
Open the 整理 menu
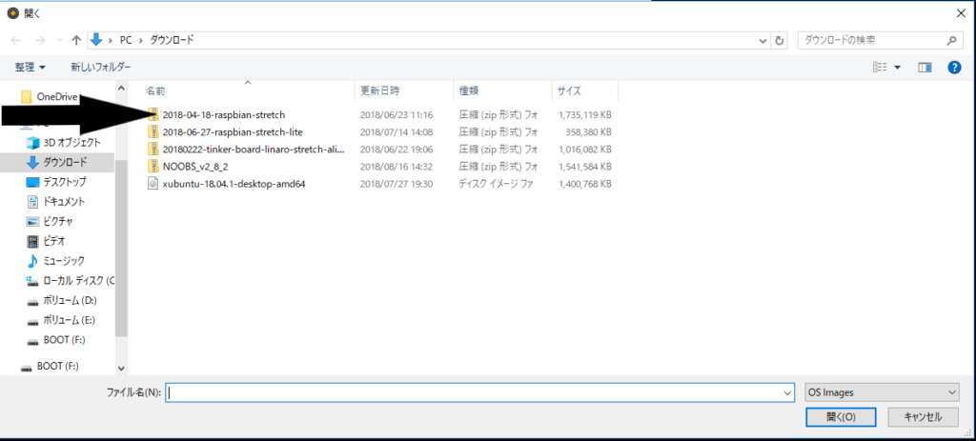30,68
